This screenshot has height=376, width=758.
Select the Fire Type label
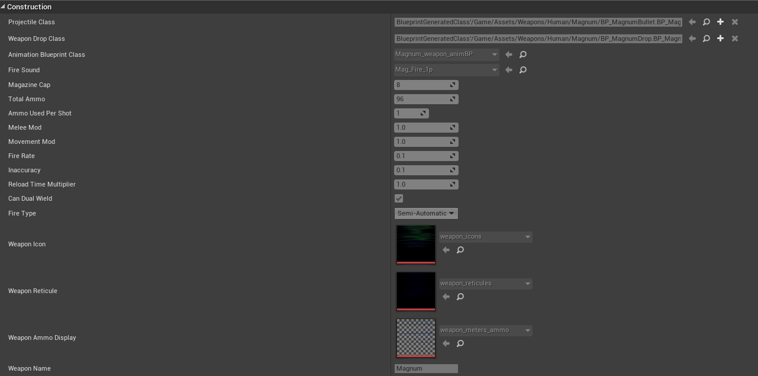click(22, 213)
